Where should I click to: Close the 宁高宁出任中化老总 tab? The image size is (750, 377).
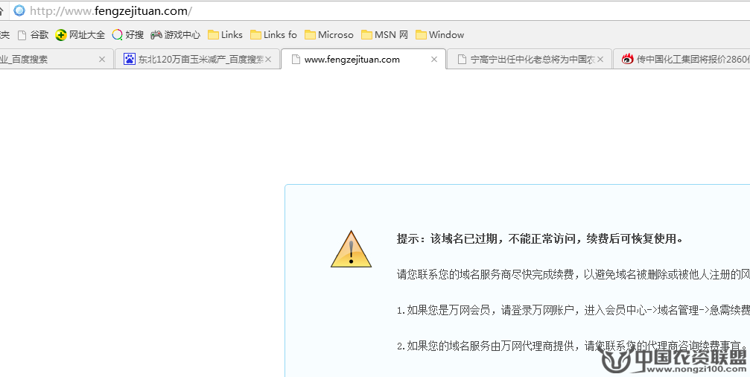tap(600, 60)
